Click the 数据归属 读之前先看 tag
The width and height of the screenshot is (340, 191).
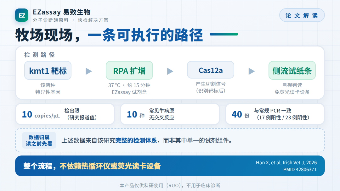point(39,140)
